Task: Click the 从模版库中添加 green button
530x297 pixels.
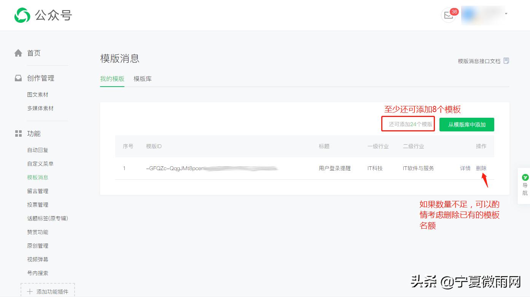Action: [466, 124]
